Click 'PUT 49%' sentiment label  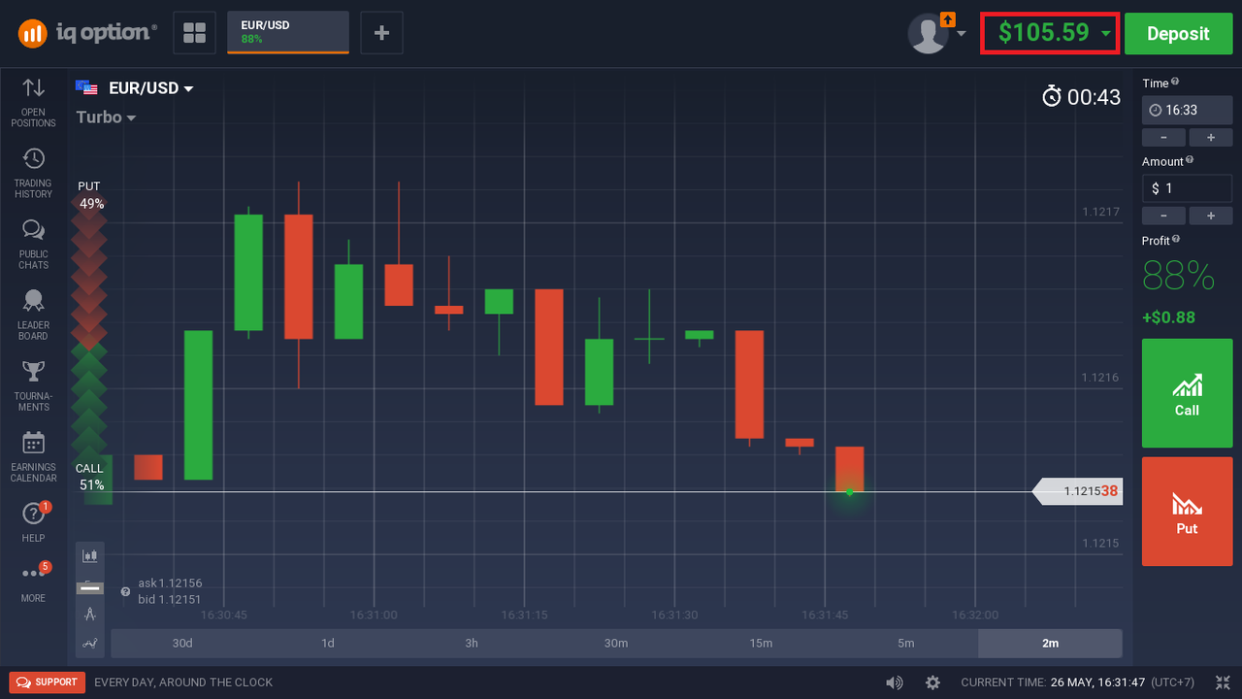[90, 195]
